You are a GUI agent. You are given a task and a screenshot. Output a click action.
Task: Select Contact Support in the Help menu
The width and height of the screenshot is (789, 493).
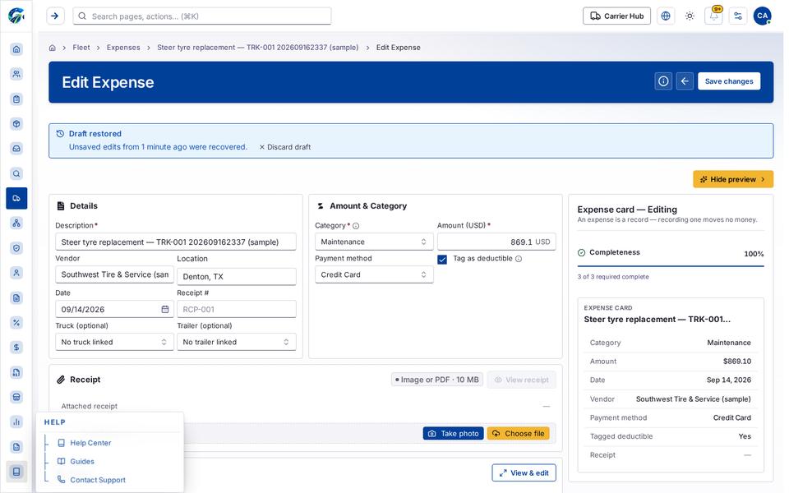98,481
